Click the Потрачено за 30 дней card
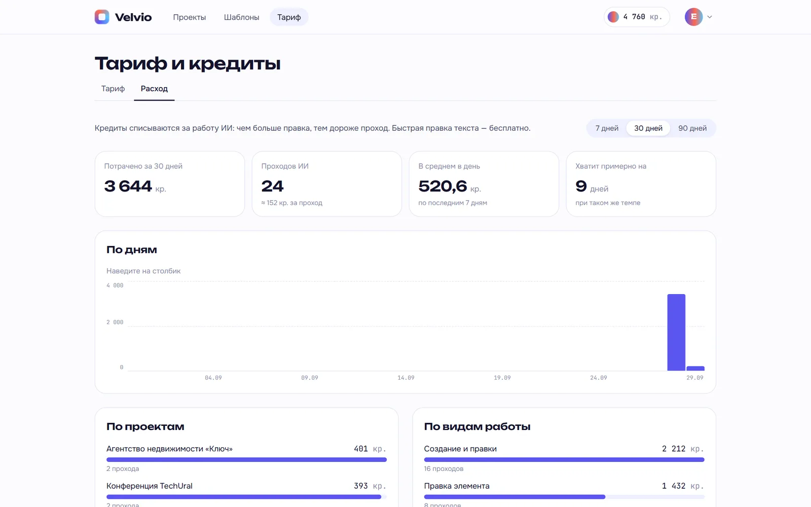Image resolution: width=811 pixels, height=507 pixels. click(170, 184)
